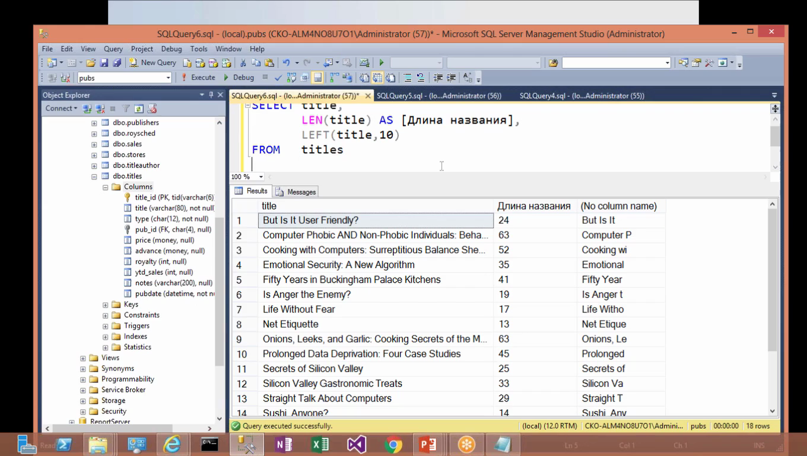Open Internet Explorer from the taskbar
The height and width of the screenshot is (456, 807).
[171, 444]
